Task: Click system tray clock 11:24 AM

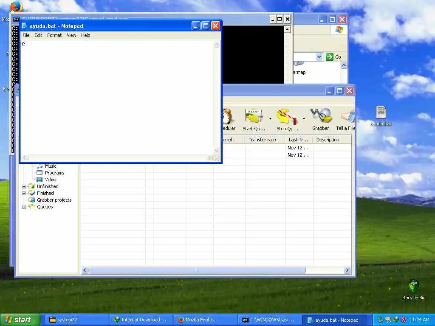Action: pyautogui.click(x=419, y=320)
